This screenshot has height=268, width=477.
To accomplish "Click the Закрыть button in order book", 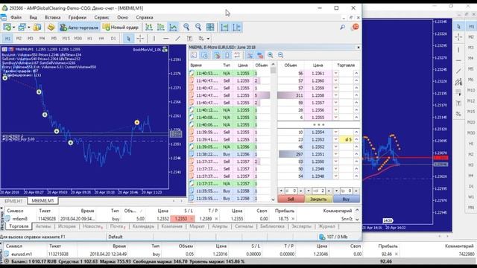I will coord(318,199).
